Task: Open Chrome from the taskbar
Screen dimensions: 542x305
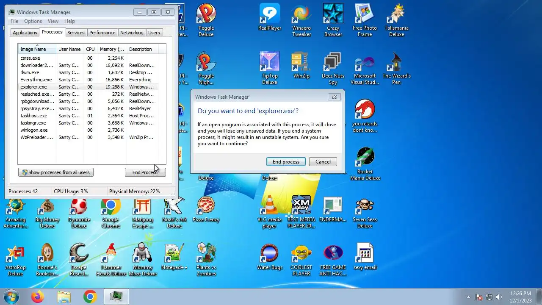Action: 90,297
